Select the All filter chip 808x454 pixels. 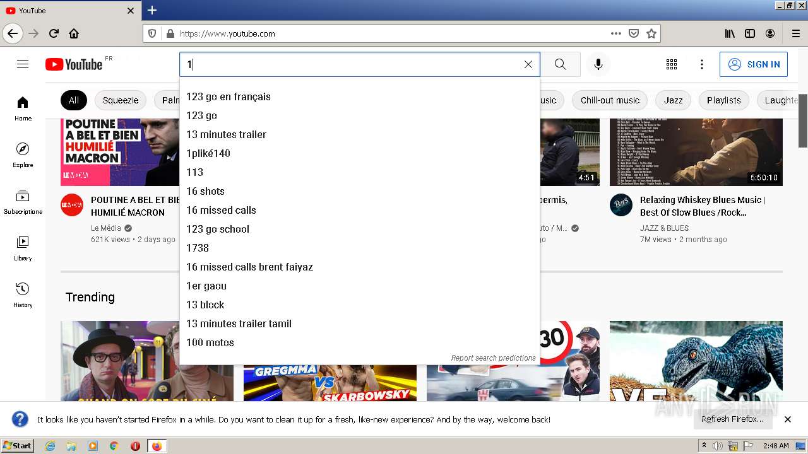(74, 100)
